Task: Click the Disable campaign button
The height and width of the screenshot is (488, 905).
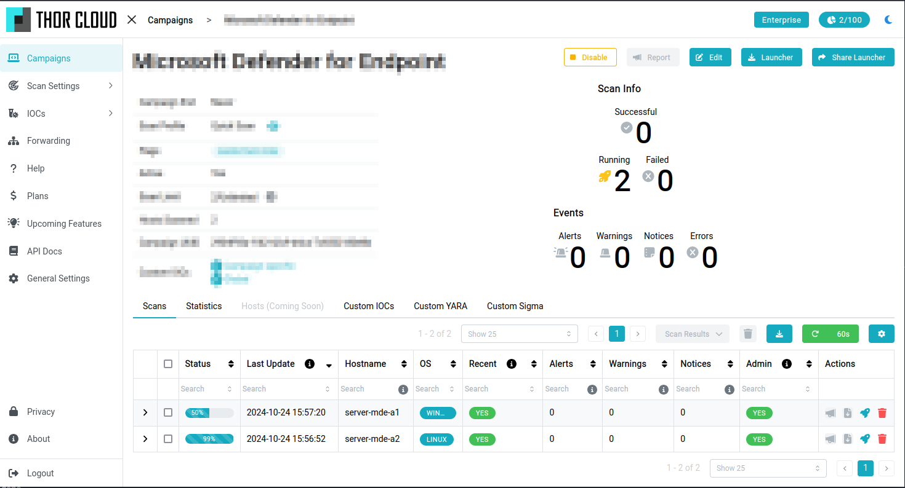Action: pos(590,57)
